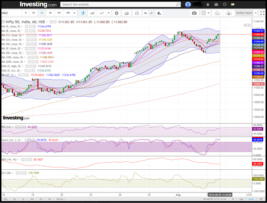
Task: Click the candlestick chart style icon
Action: pyautogui.click(x=83, y=13)
